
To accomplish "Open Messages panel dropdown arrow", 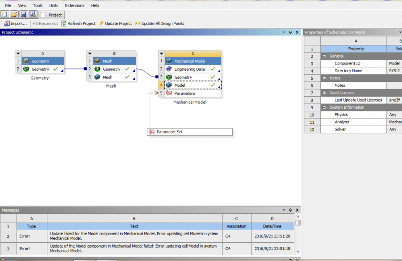I will coord(284,210).
